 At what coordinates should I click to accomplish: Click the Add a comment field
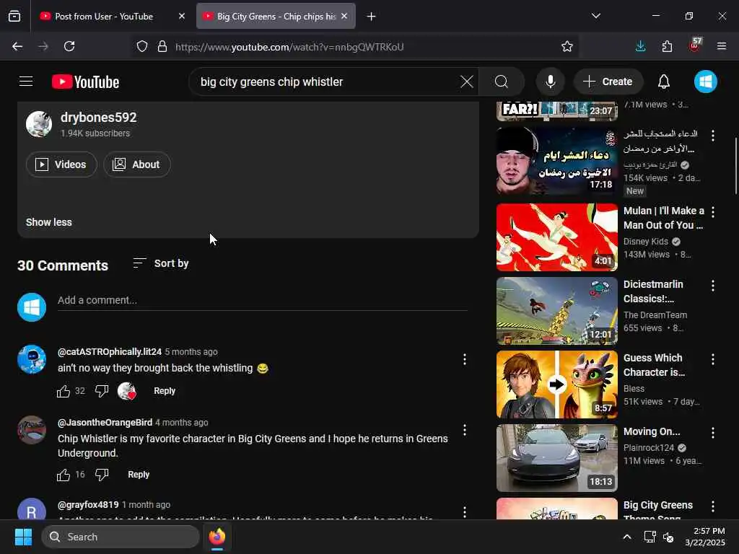(x=263, y=301)
